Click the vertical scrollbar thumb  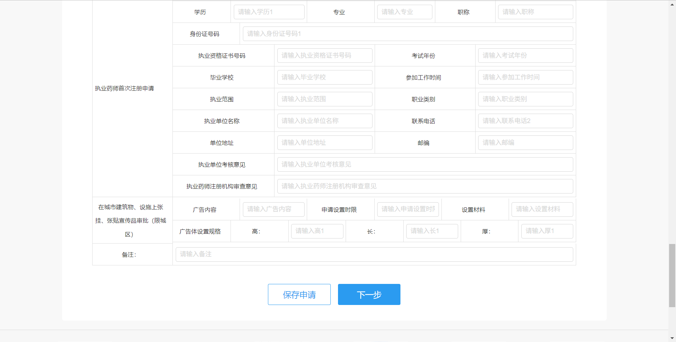coord(672,275)
